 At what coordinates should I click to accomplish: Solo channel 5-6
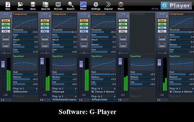click(84, 45)
